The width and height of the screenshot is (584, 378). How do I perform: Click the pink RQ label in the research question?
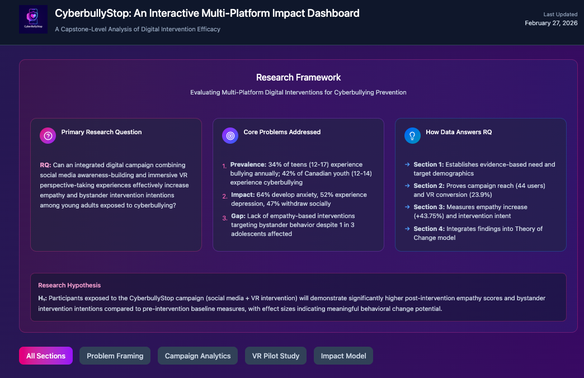point(45,165)
